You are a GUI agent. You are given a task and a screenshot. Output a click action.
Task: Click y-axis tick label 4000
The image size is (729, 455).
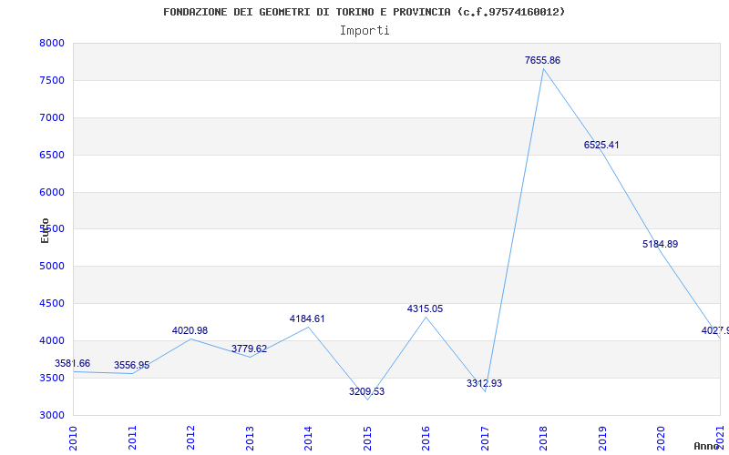(x=52, y=340)
